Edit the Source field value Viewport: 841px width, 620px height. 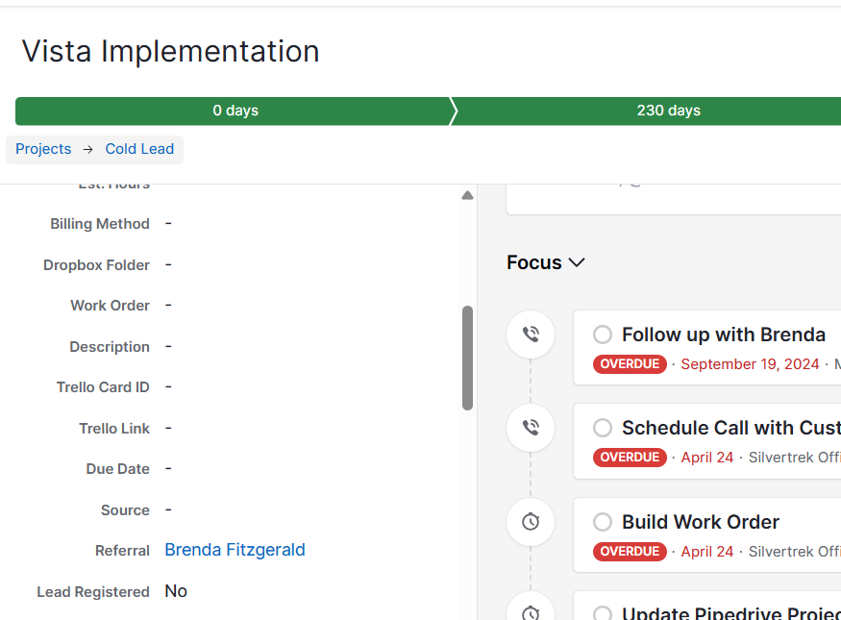click(168, 509)
